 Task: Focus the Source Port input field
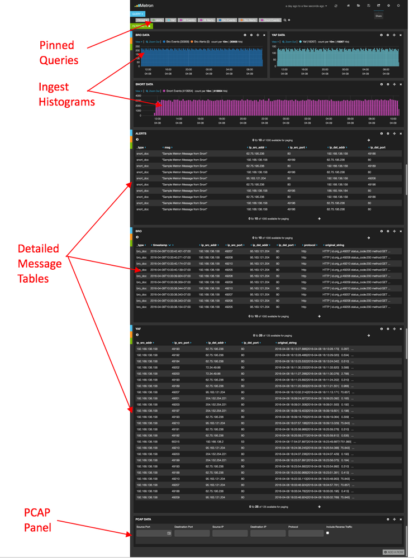[154, 533]
